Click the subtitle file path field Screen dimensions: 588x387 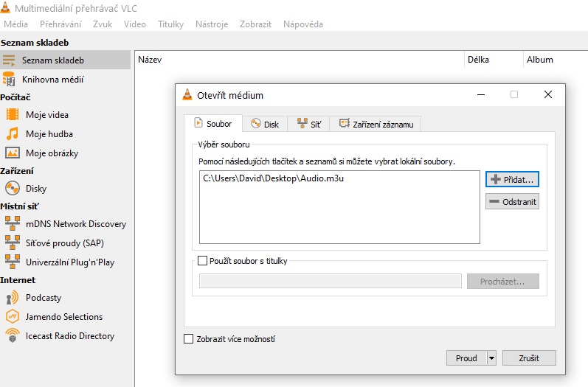[x=331, y=281]
